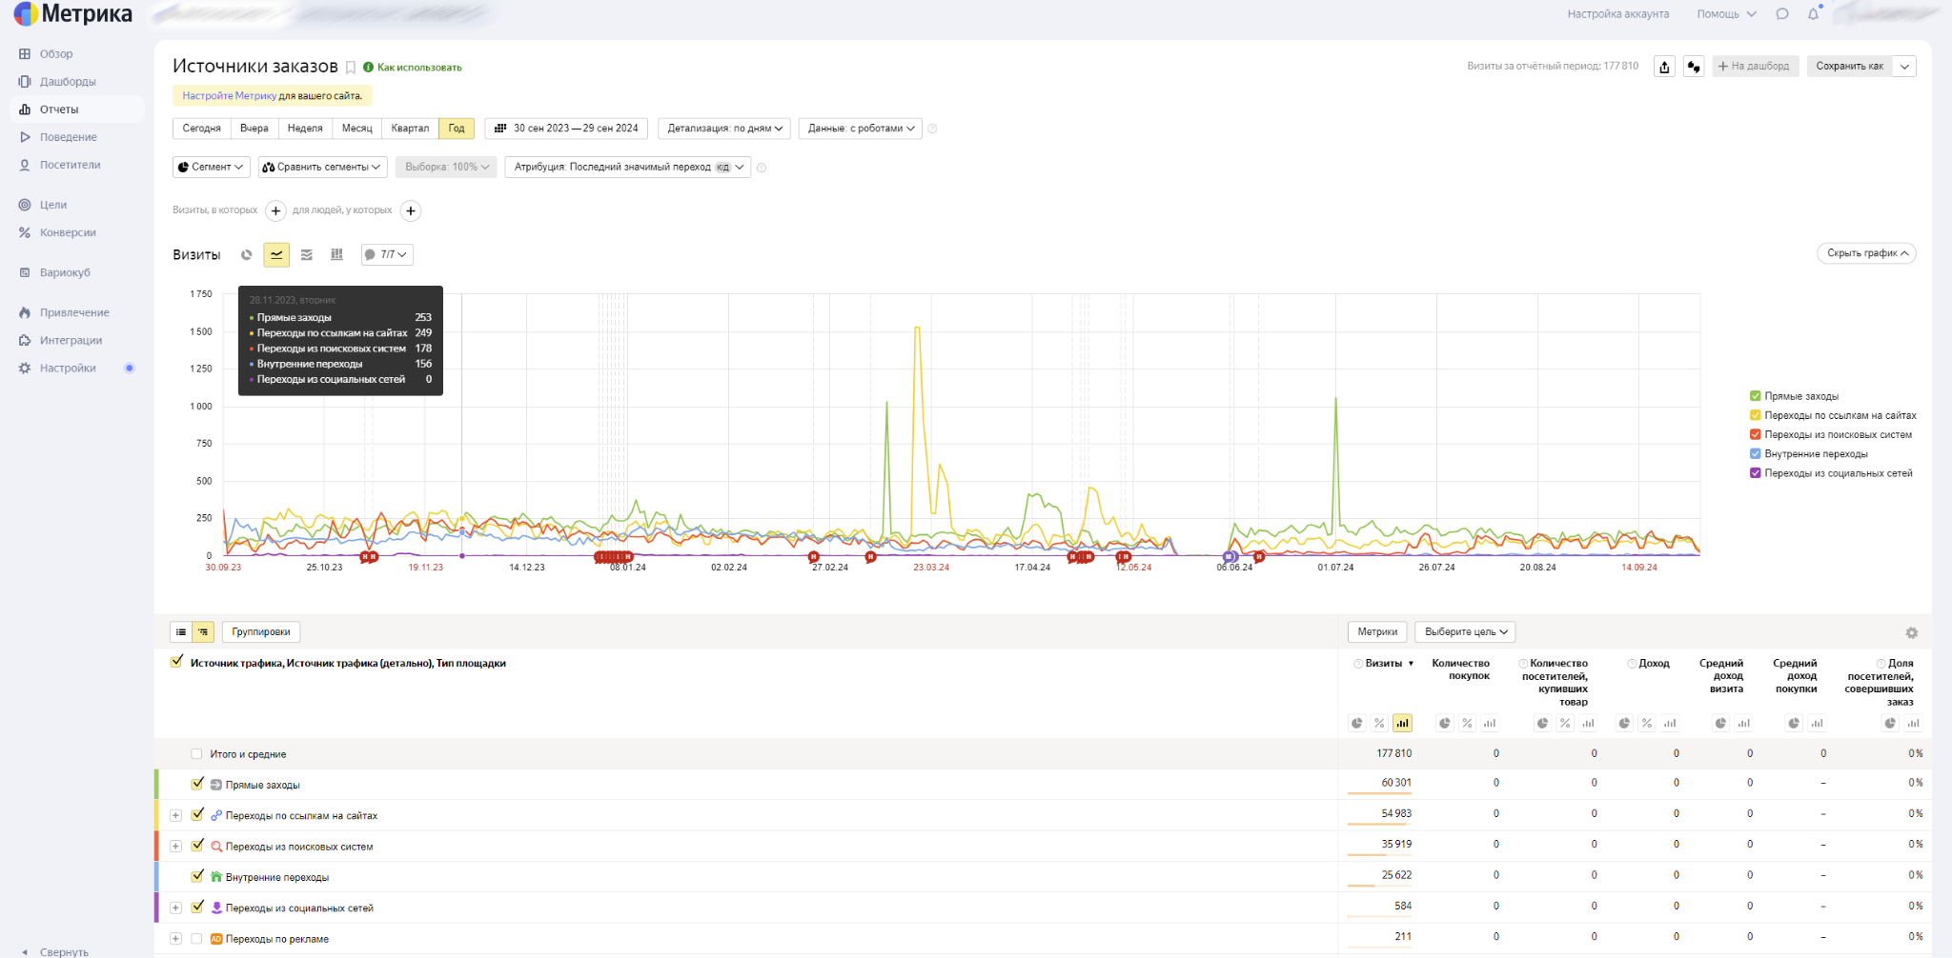Viewport: 1952px width, 958px height.
Task: Switch to the flat list table view icon
Action: [x=181, y=631]
